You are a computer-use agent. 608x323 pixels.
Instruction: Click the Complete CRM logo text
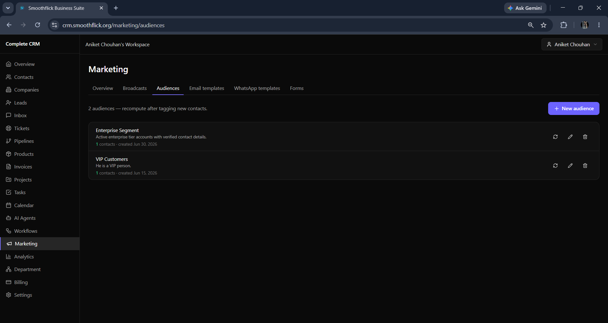pos(23,44)
